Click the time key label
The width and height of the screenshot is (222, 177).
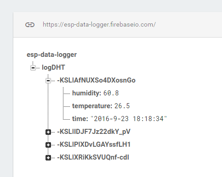coord(80,119)
